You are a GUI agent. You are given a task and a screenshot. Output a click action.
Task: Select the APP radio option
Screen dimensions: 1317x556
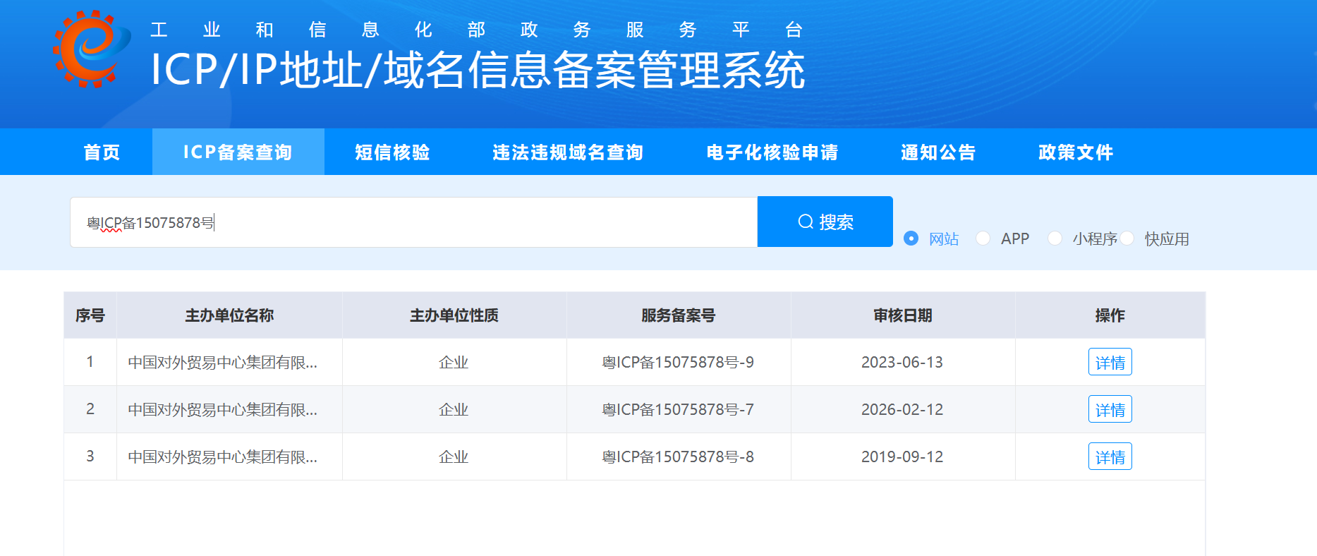tap(1002, 238)
